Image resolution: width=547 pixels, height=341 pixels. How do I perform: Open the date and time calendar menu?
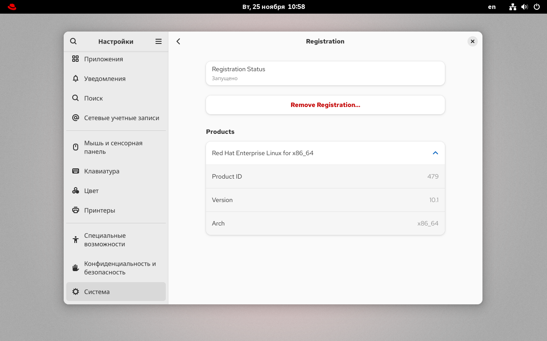point(273,7)
